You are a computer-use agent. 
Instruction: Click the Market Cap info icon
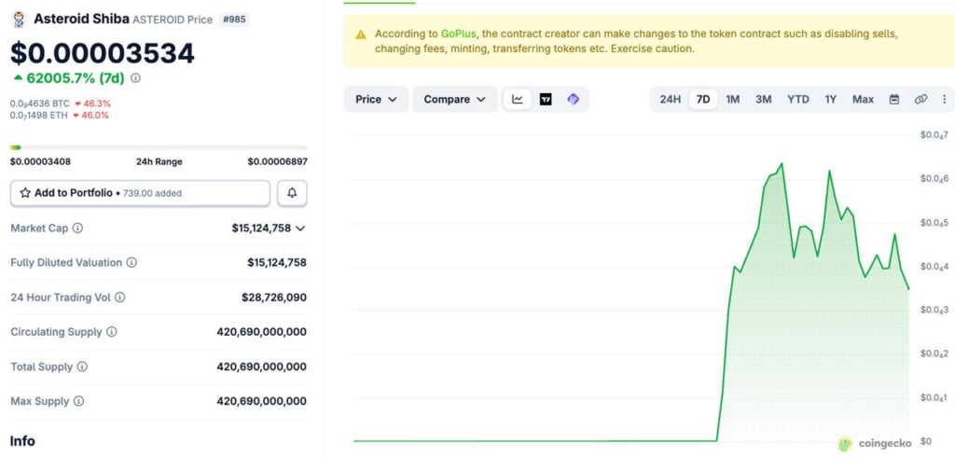pyautogui.click(x=77, y=228)
